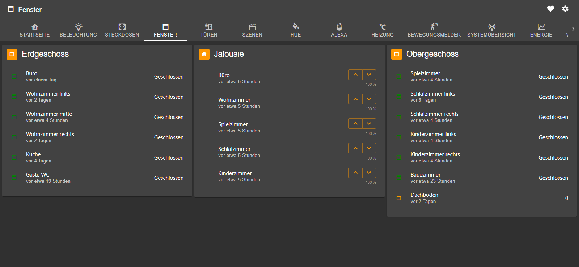Lower the Büro Jalousie
The height and width of the screenshot is (267, 579).
pyautogui.click(x=369, y=75)
